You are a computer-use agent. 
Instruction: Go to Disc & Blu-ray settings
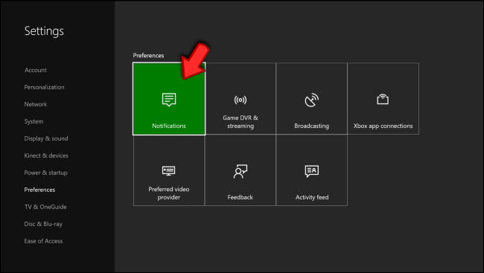[x=43, y=224]
